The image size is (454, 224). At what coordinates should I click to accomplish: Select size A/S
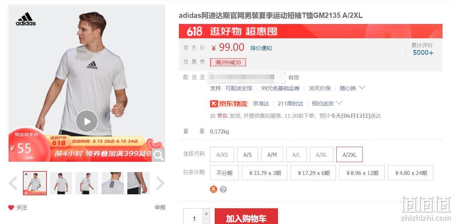click(x=248, y=155)
